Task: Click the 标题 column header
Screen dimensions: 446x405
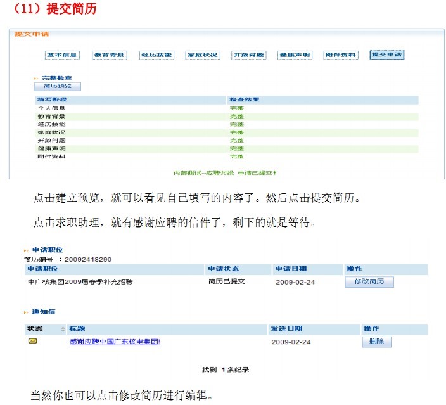Action: (x=77, y=329)
